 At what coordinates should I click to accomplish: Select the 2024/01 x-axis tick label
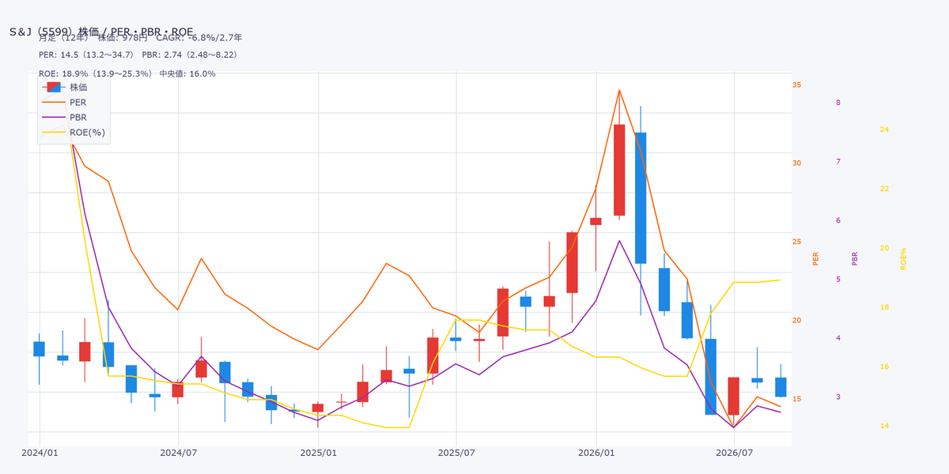point(39,453)
